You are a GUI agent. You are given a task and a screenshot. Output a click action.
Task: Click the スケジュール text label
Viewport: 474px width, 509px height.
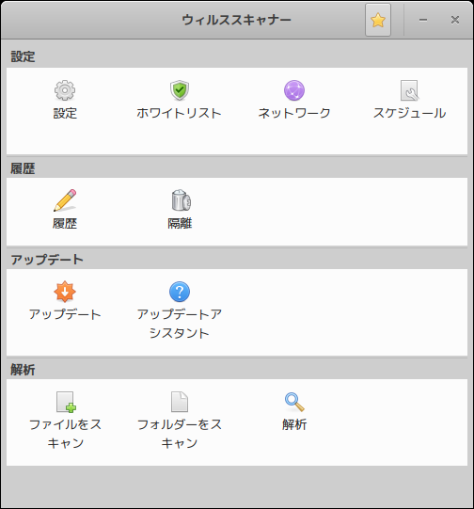pos(409,113)
